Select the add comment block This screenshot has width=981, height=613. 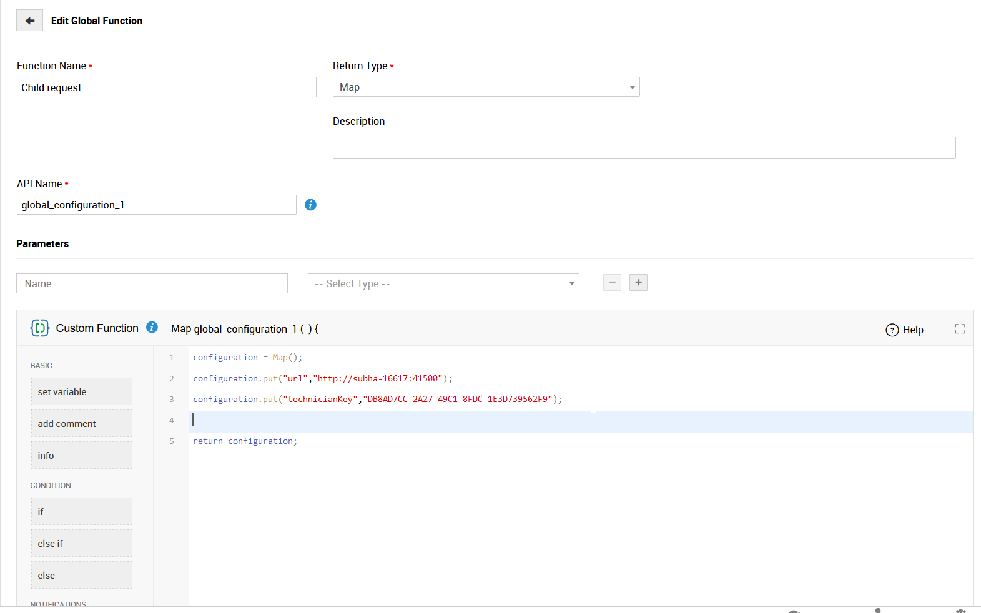[x=82, y=424]
